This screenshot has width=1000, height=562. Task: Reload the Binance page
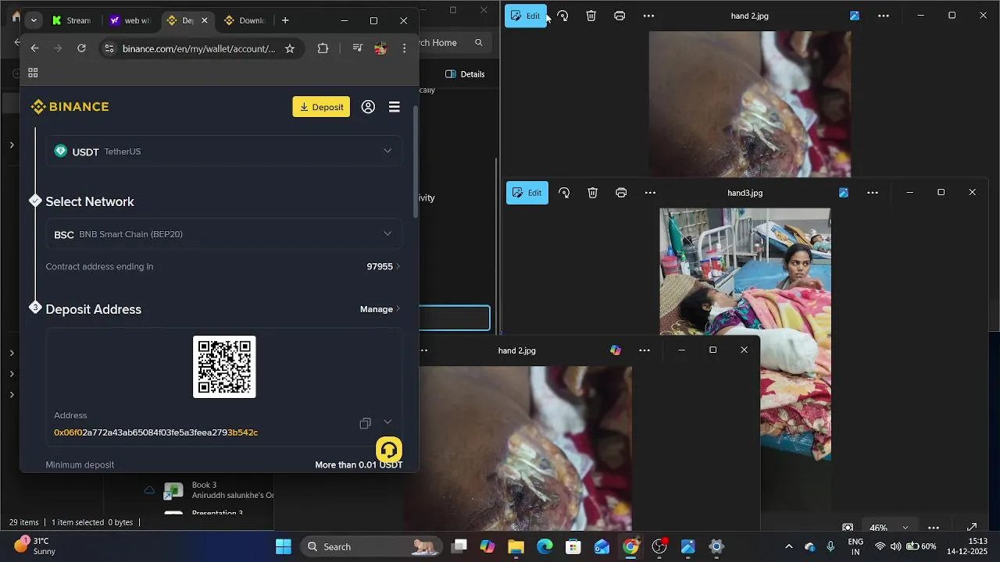click(x=81, y=48)
